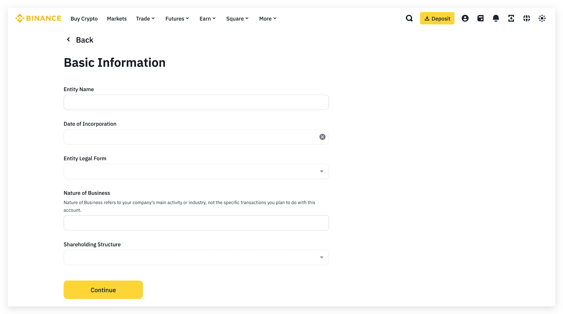Click the Nature of Business label
The width and height of the screenshot is (563, 314).
pyautogui.click(x=87, y=193)
